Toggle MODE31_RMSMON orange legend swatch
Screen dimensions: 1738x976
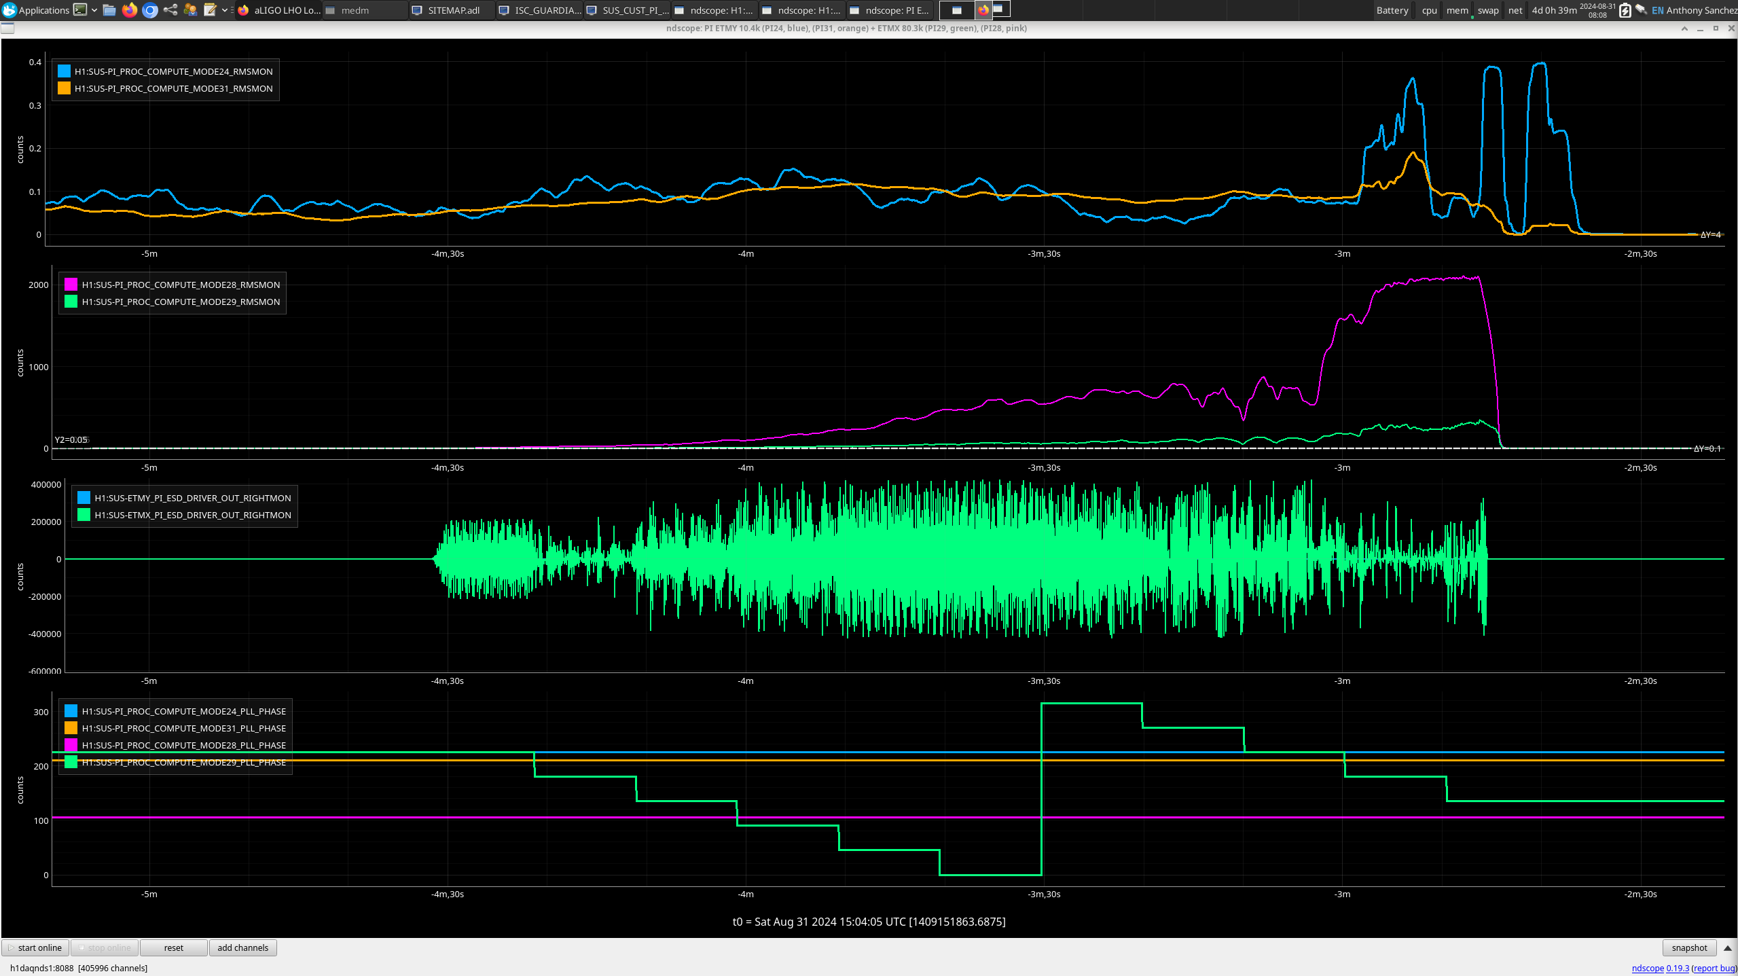pos(64,88)
